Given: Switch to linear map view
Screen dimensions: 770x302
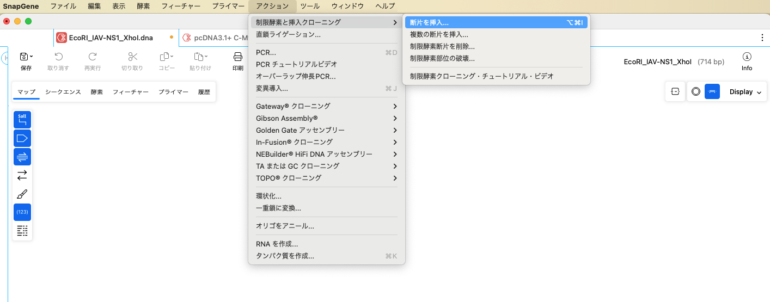Looking at the screenshot, I should [x=712, y=92].
